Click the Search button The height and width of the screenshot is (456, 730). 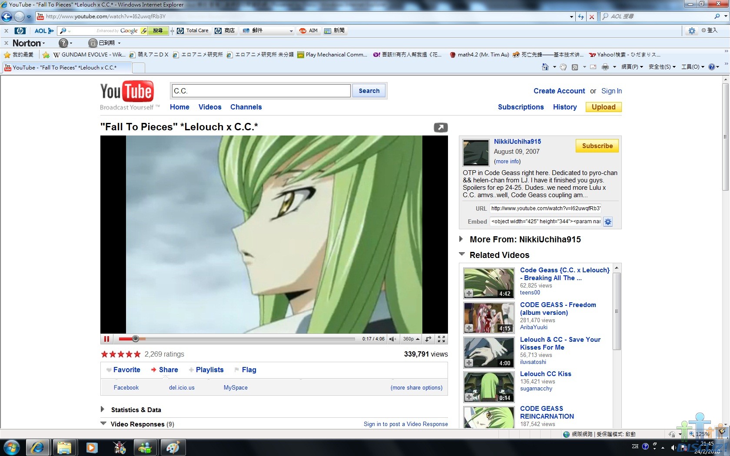pyautogui.click(x=369, y=91)
